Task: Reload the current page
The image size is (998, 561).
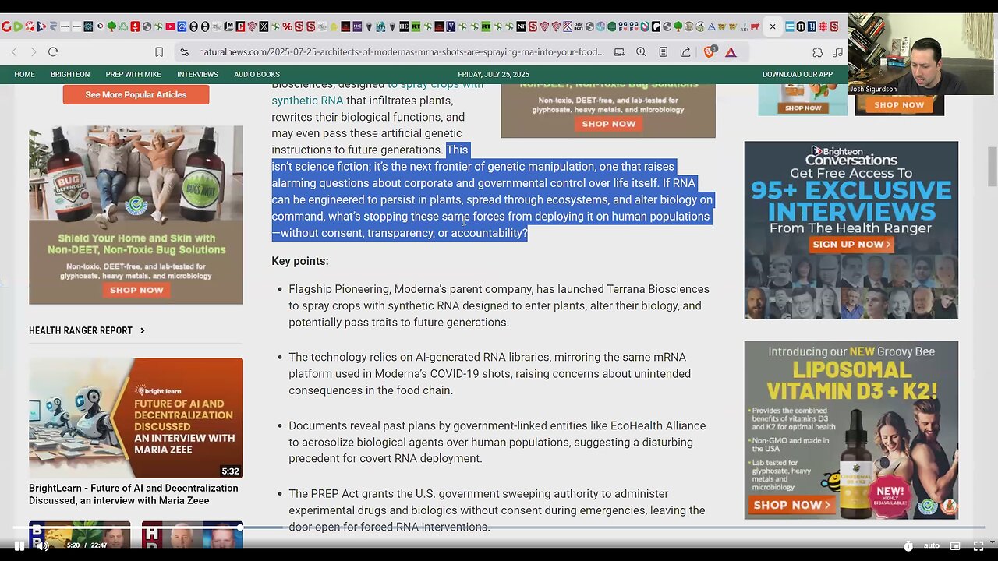Action: pyautogui.click(x=53, y=51)
